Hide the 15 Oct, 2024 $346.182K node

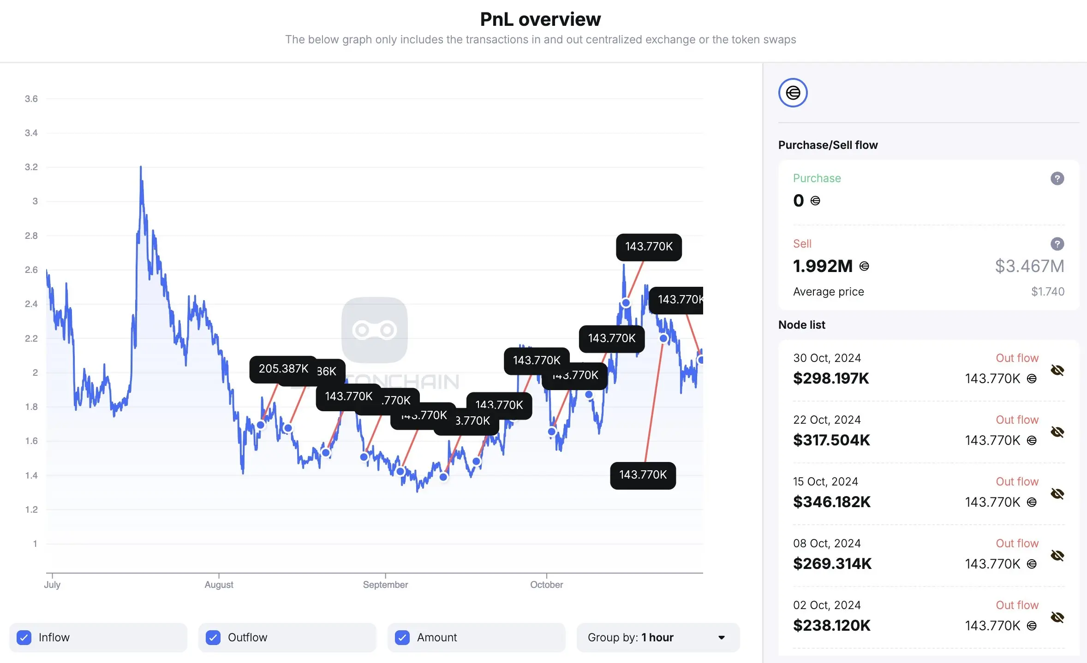(x=1057, y=494)
